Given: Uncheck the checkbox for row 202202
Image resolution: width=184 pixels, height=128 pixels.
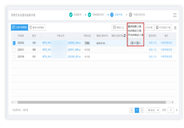Looking at the screenshot, I should [14, 43].
